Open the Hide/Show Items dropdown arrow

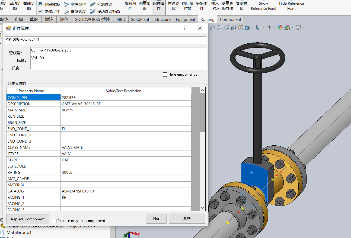(x=275, y=27)
